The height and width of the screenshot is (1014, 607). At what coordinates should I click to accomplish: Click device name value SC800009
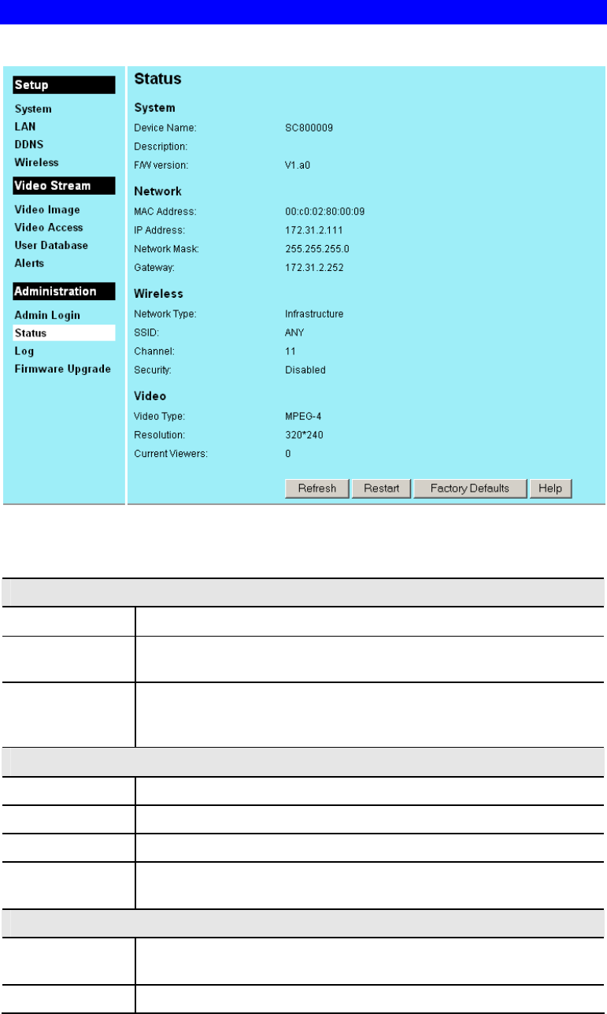(x=309, y=127)
